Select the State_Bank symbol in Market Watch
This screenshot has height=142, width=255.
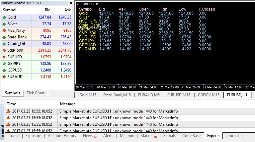(17, 37)
